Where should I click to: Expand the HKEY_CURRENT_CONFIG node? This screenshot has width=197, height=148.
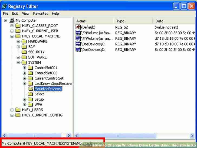(x=12, y=115)
